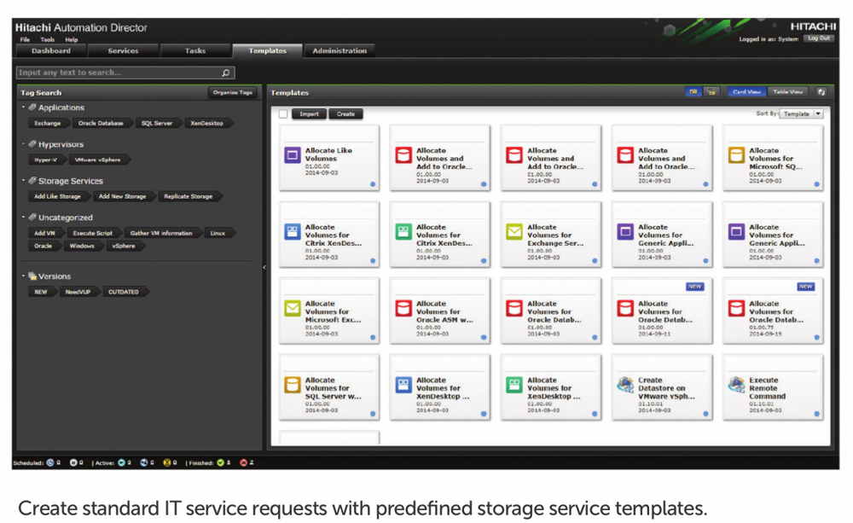Click the first Active status icon

121,462
